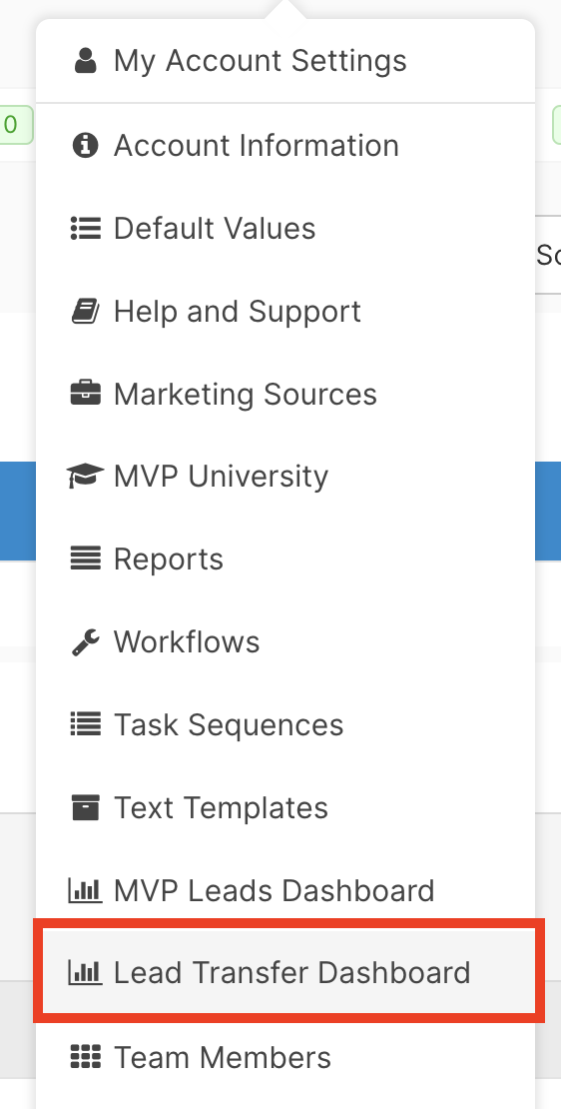Click the list icon next to Default Values
The height and width of the screenshot is (1109, 561).
85,229
